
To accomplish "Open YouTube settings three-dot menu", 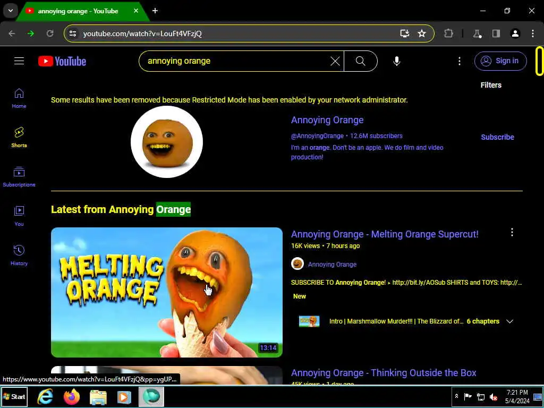I will pos(460,61).
